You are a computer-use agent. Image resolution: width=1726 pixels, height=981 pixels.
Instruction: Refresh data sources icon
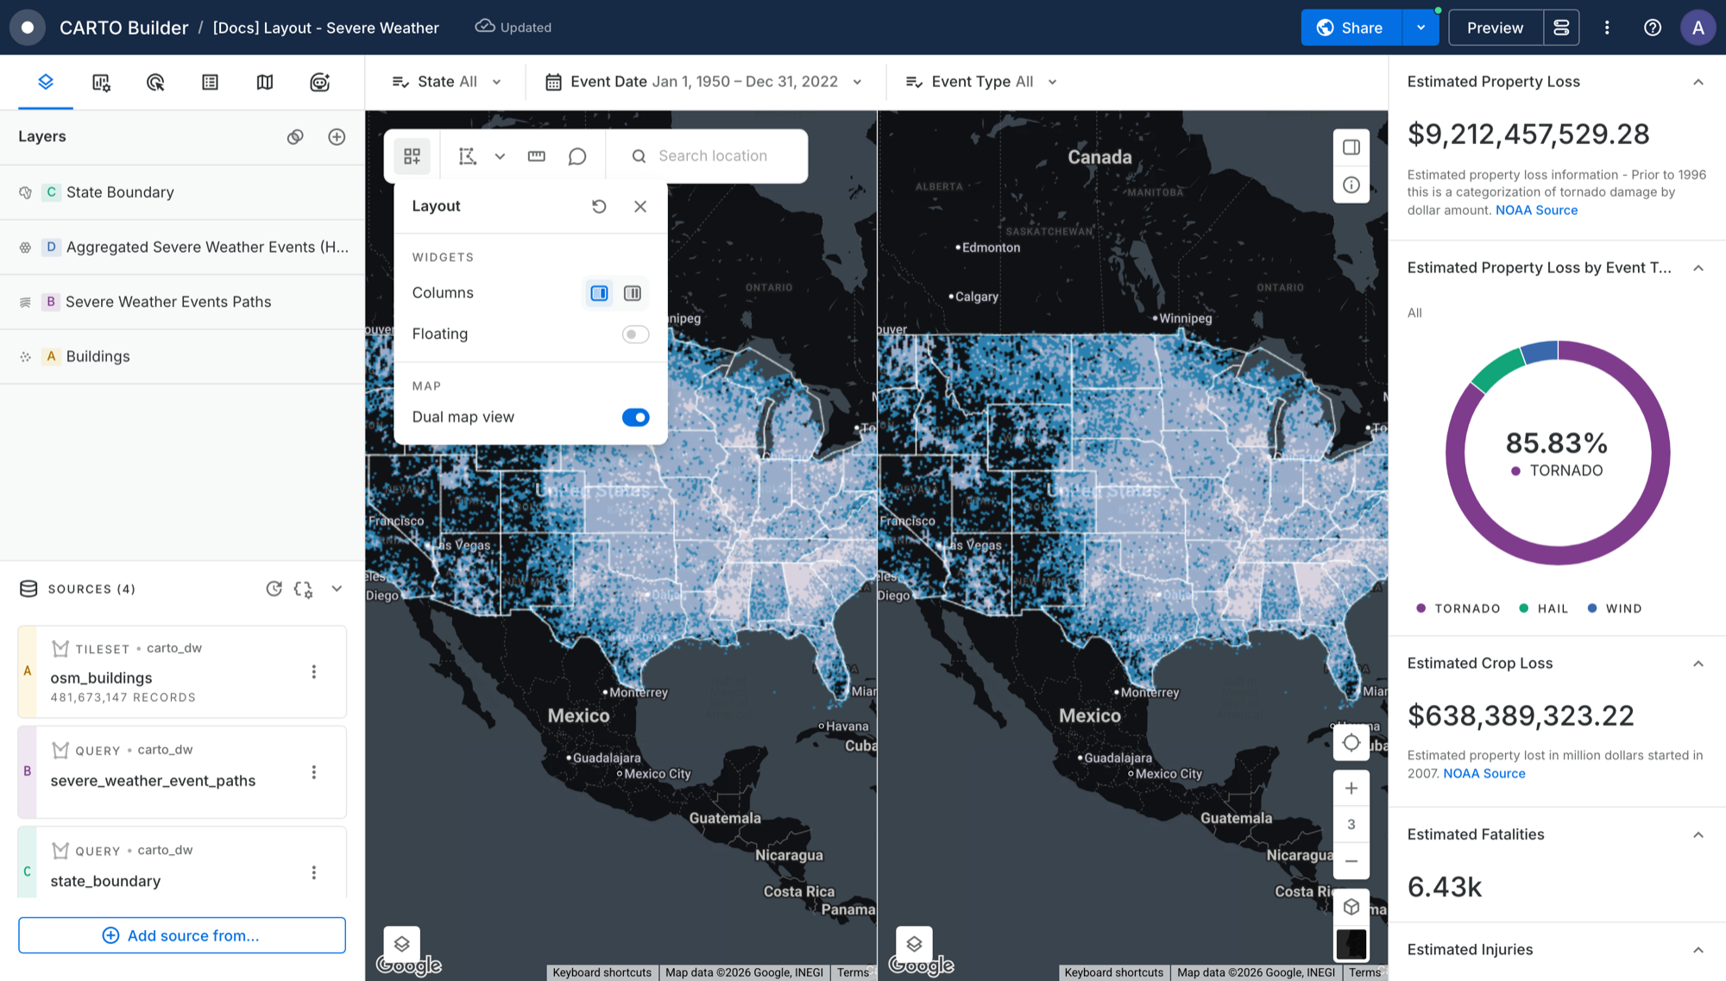tap(274, 588)
